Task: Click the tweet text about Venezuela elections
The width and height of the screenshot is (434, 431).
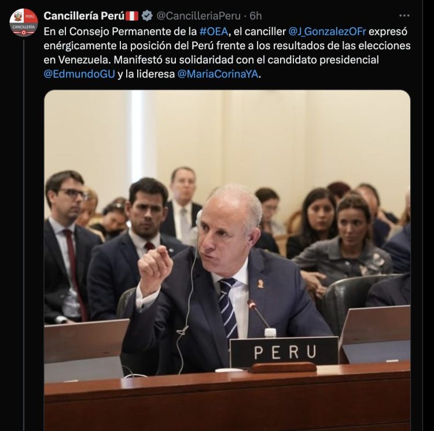Action: coord(227,53)
